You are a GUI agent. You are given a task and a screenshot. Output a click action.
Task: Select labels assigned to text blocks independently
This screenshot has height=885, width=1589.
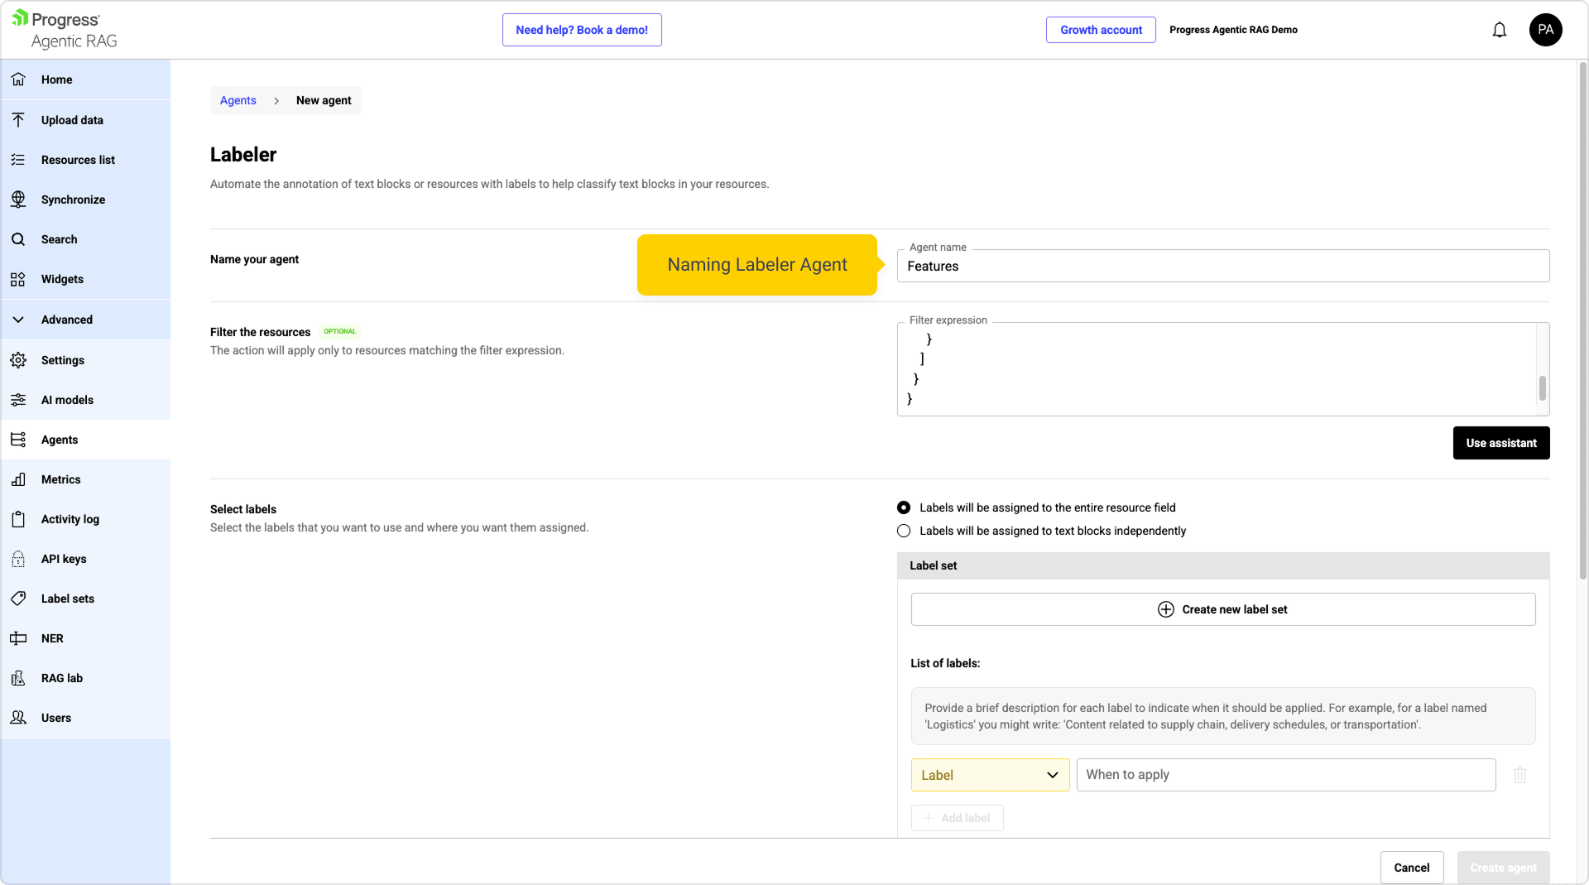(904, 531)
